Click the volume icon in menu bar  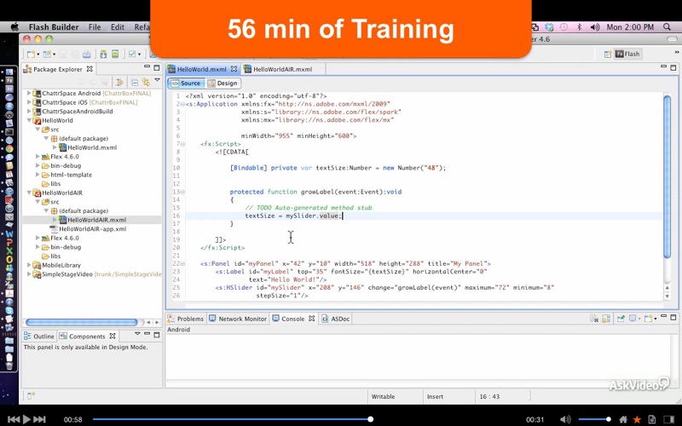[595, 27]
